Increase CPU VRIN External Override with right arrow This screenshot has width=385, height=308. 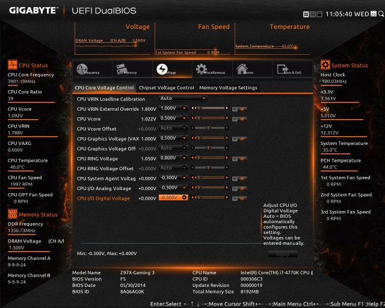(227, 108)
